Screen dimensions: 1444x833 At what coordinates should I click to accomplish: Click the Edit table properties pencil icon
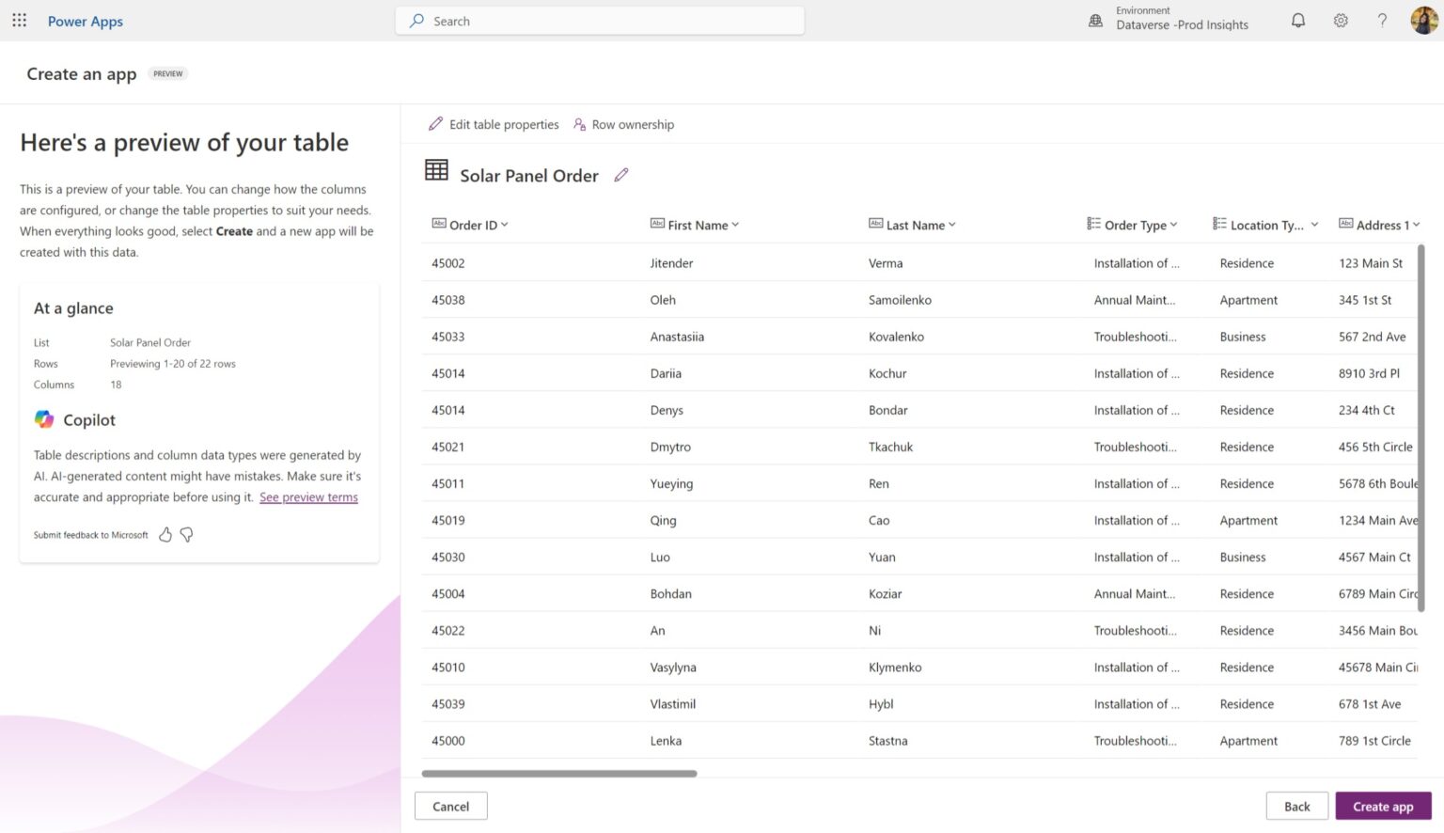click(x=435, y=123)
